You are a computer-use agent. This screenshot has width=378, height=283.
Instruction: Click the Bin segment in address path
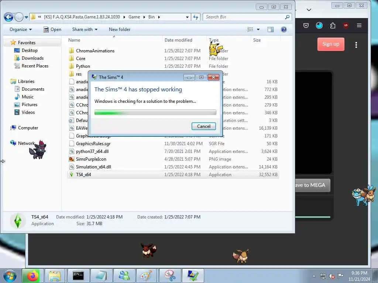[151, 17]
